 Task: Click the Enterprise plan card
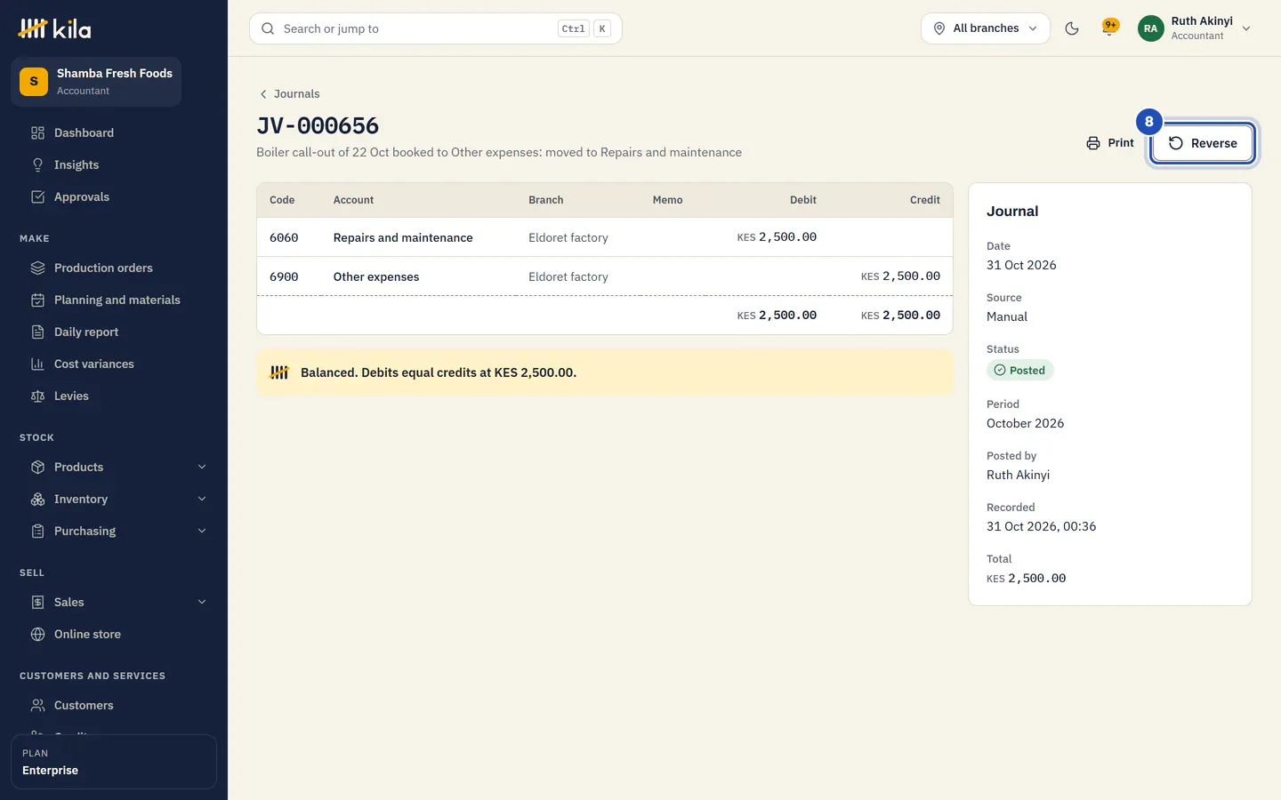point(114,762)
